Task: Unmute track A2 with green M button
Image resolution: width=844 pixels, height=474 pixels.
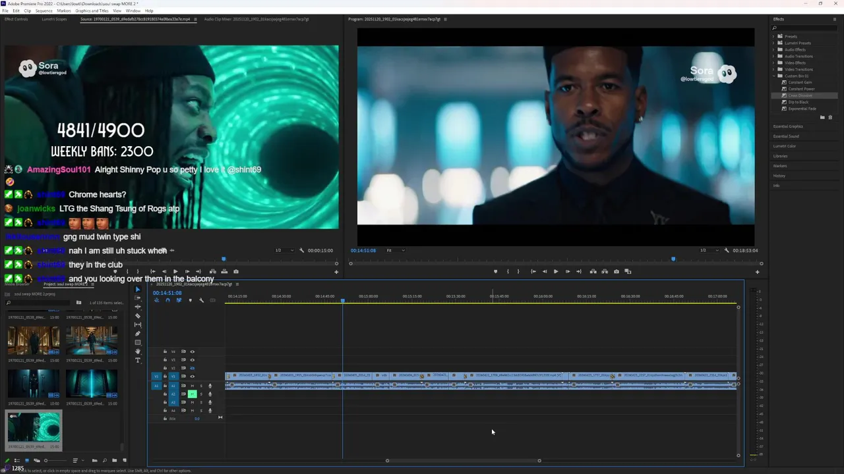Action: coord(193,394)
